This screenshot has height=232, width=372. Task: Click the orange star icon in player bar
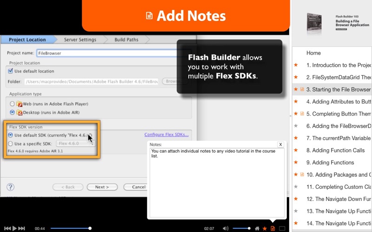click(265, 228)
